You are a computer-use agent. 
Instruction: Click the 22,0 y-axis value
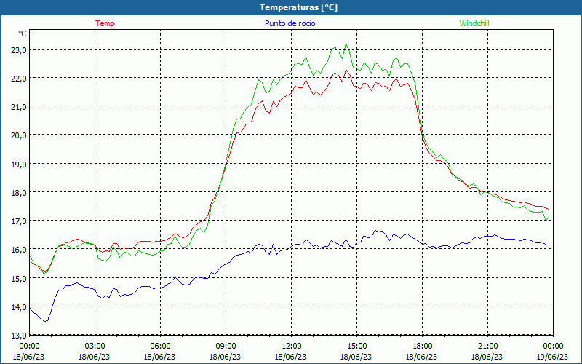click(x=19, y=78)
